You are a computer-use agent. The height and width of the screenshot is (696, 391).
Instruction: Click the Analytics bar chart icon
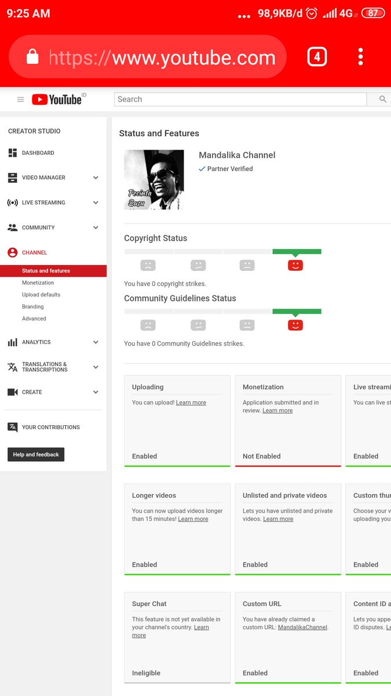(12, 342)
